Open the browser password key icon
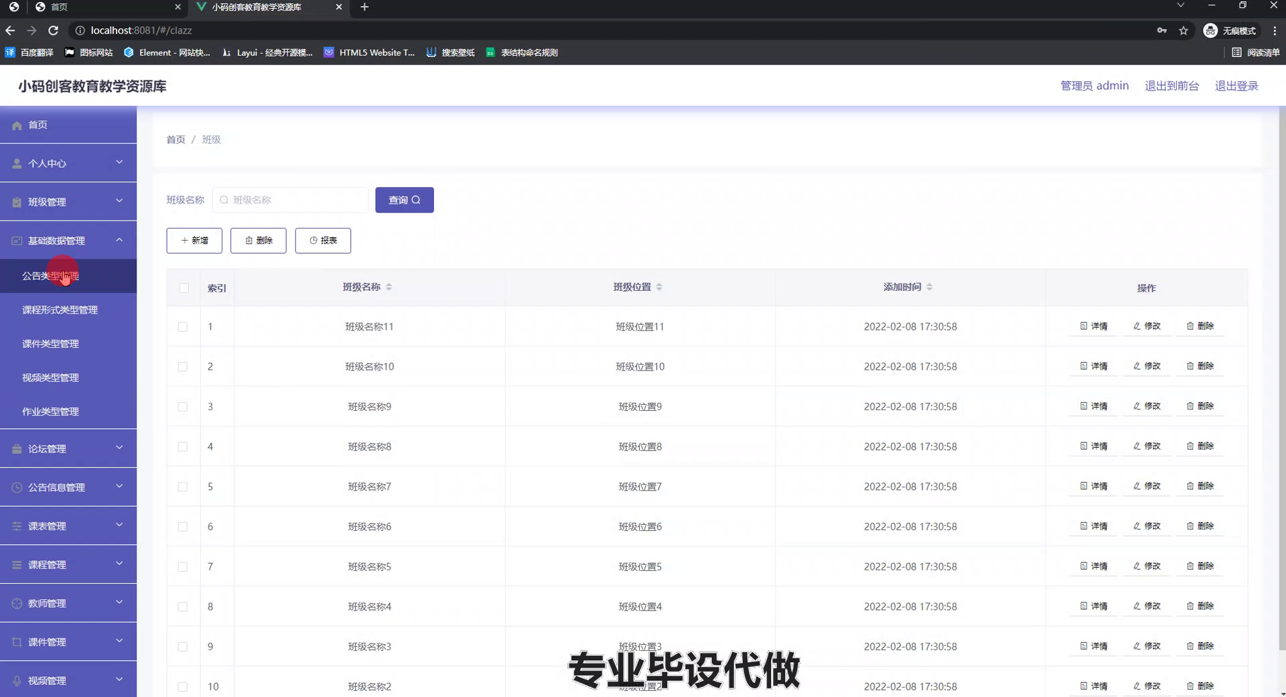The image size is (1286, 697). point(1161,30)
